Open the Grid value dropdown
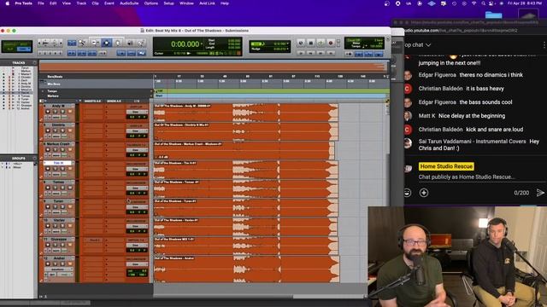The height and width of the screenshot is (307, 547). point(288,43)
